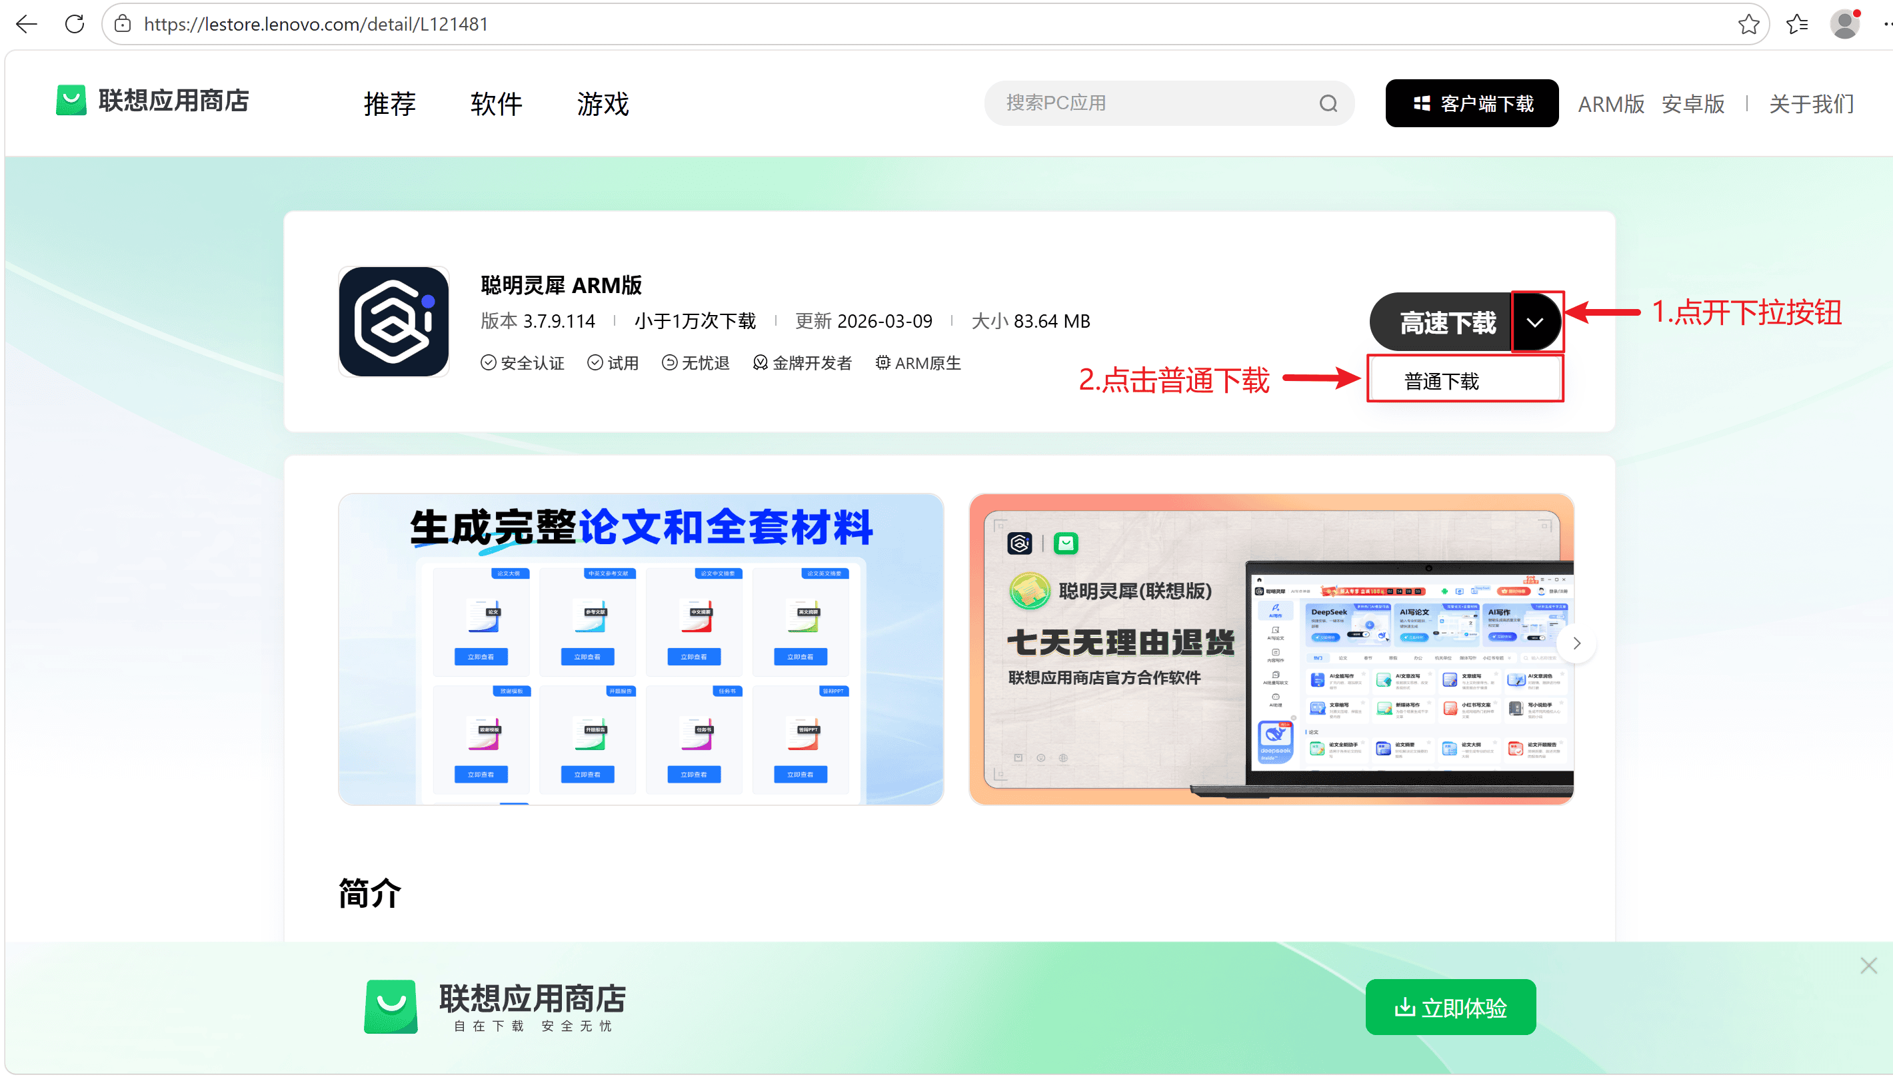Click the 安全认证 badge
Screen dimensions: 1893x1077
coord(523,363)
